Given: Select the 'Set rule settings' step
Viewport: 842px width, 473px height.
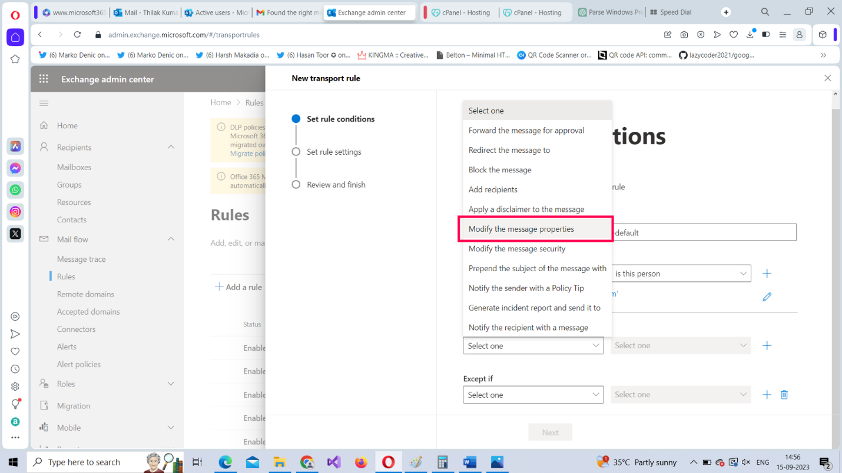Looking at the screenshot, I should click(333, 152).
